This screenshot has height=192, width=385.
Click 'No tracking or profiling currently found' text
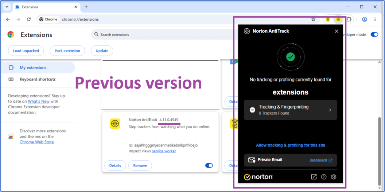tap(291, 80)
